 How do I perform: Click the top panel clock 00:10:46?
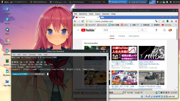pos(176,2)
